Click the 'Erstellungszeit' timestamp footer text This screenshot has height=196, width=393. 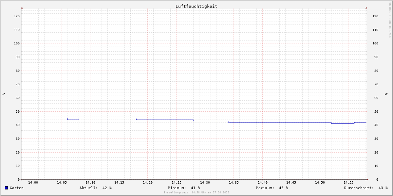coord(196,192)
